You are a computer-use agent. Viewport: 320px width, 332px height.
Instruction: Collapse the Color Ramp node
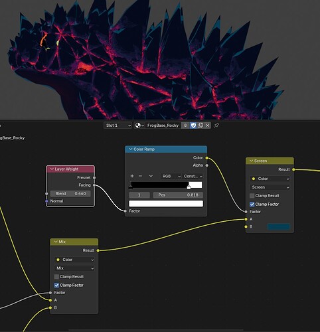pyautogui.click(x=131, y=149)
